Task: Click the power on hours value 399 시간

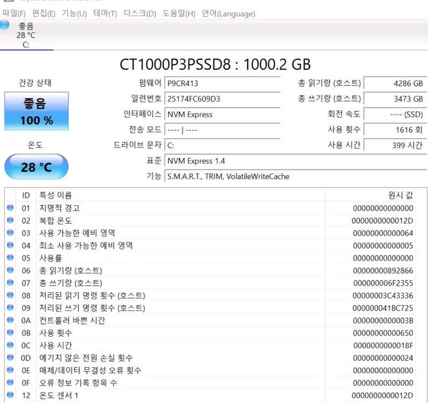Action: point(395,145)
